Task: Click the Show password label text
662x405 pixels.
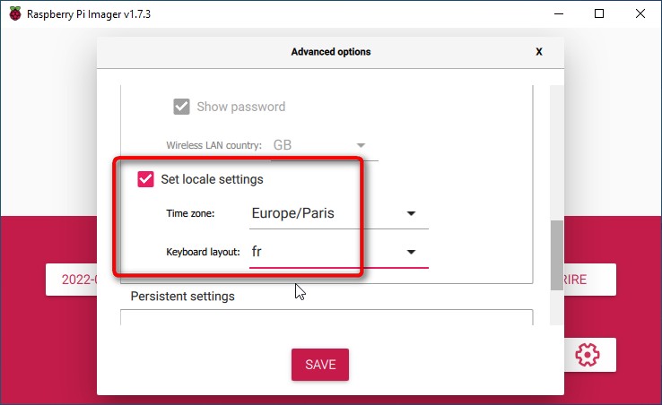Action: [241, 107]
